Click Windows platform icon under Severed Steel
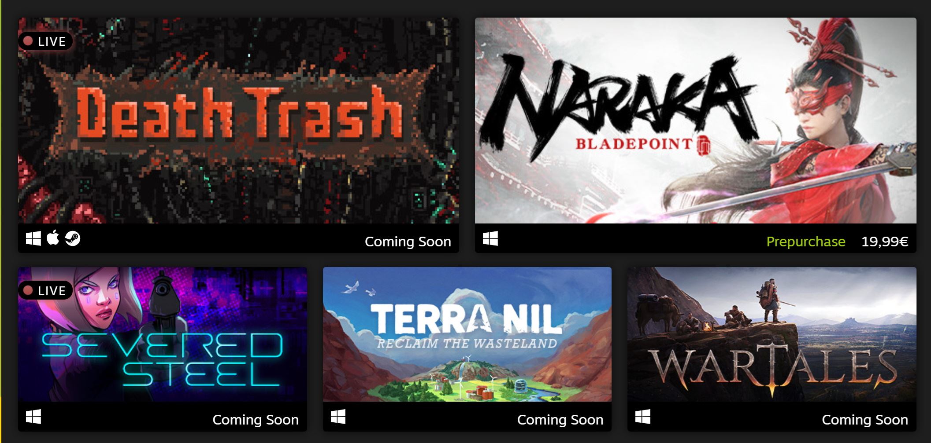This screenshot has height=443, width=931. click(x=33, y=417)
